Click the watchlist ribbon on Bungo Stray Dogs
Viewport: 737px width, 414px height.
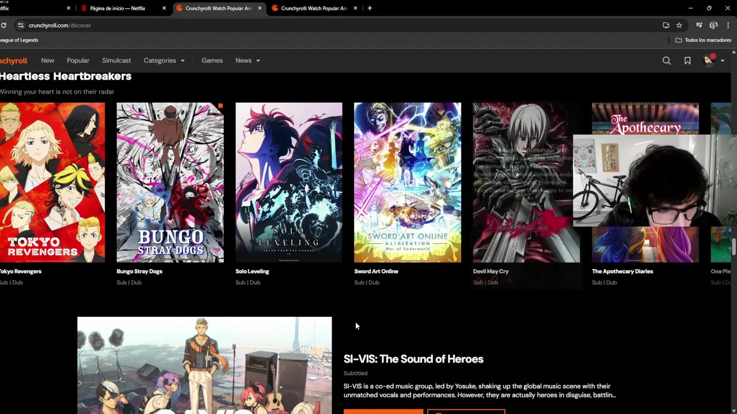tap(221, 106)
